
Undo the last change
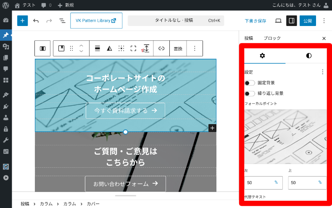pos(36,21)
